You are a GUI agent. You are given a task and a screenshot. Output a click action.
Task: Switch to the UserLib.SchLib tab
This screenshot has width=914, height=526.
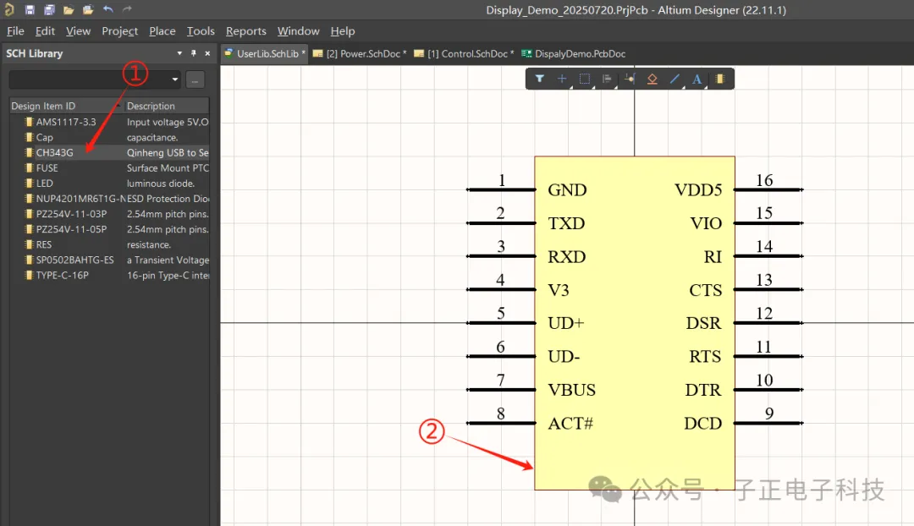tap(265, 53)
